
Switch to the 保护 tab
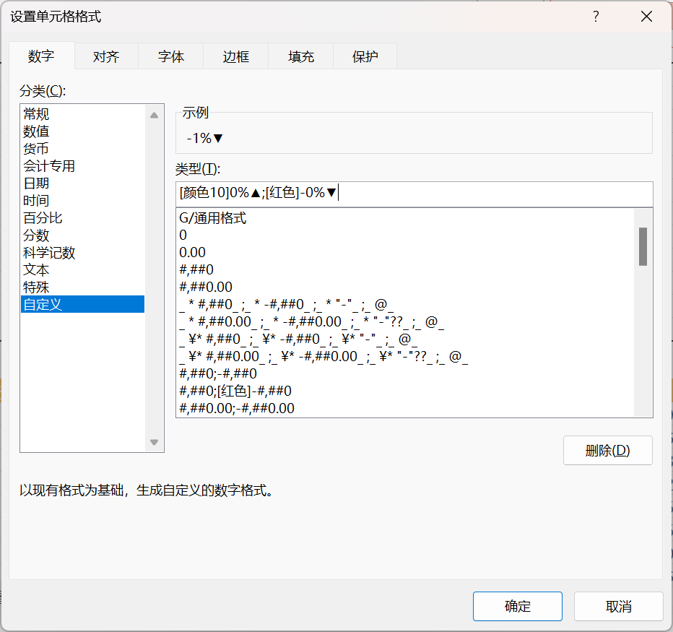coord(365,56)
